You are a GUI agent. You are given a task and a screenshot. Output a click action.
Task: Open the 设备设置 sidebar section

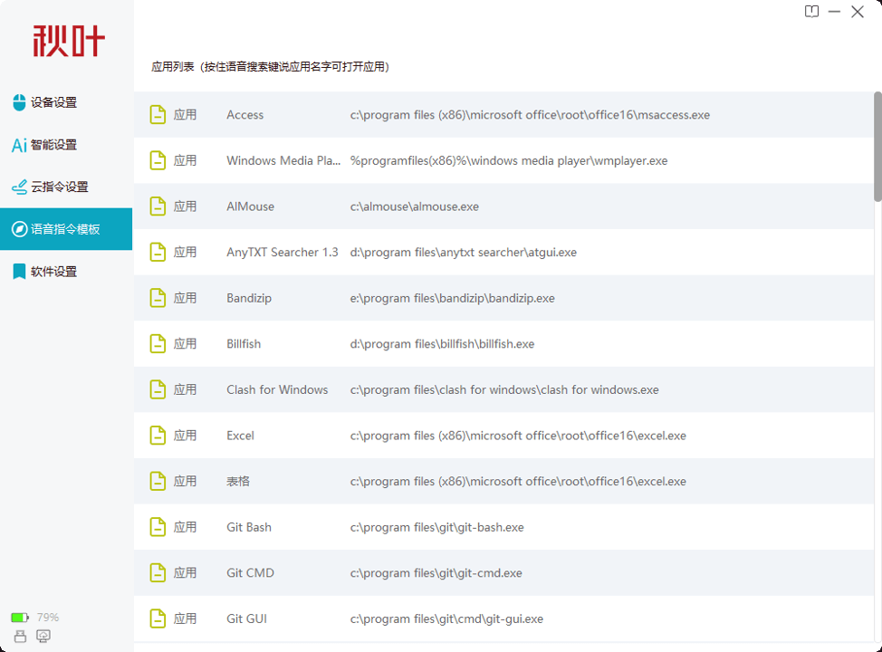pyautogui.click(x=66, y=102)
